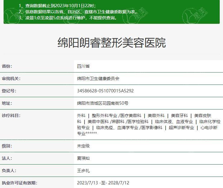
Task: Select the 执业许可证有效期 row label
Action: click(19, 183)
